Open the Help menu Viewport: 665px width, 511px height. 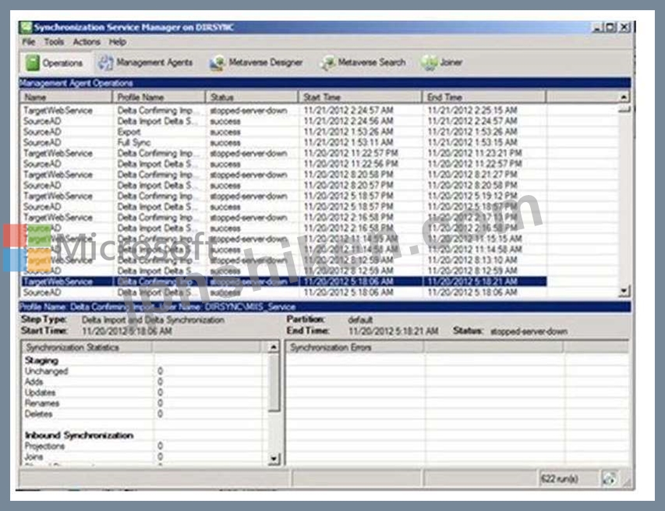point(118,42)
